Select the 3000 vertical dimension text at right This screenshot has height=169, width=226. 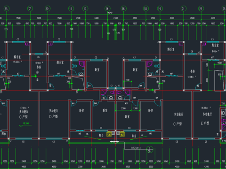[207, 80]
